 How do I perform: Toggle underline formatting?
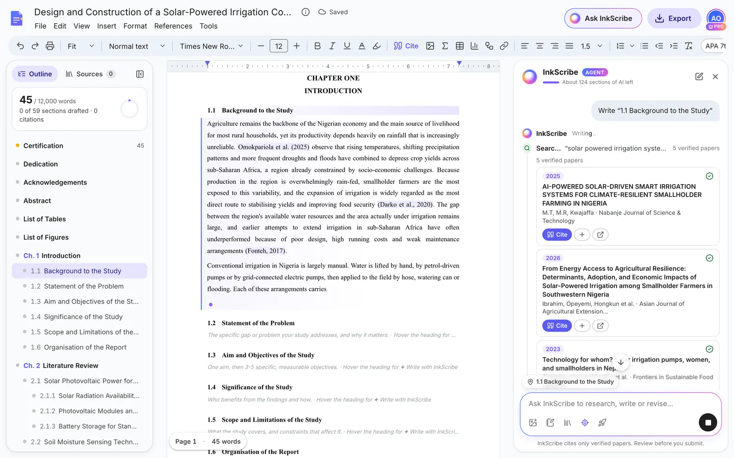[x=347, y=46]
